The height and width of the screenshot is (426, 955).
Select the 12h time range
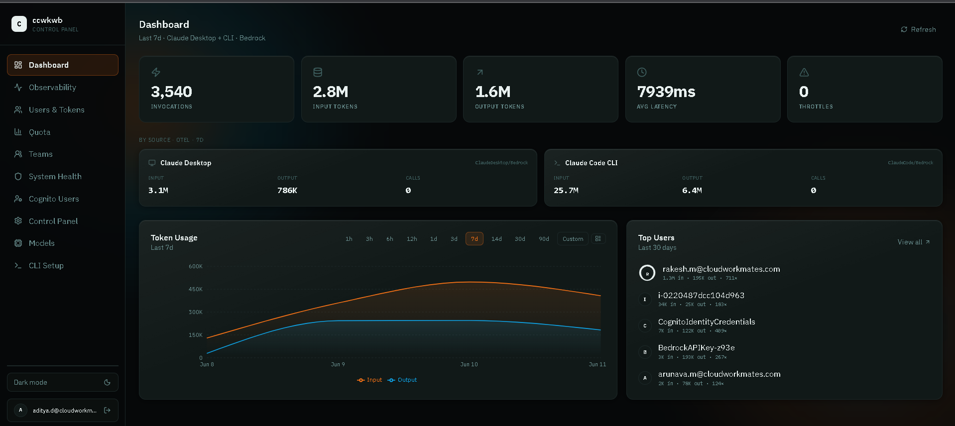click(x=412, y=239)
